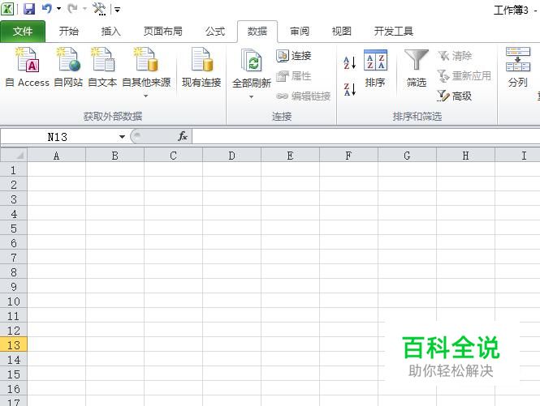Open 现有连接 existing connections

point(201,67)
